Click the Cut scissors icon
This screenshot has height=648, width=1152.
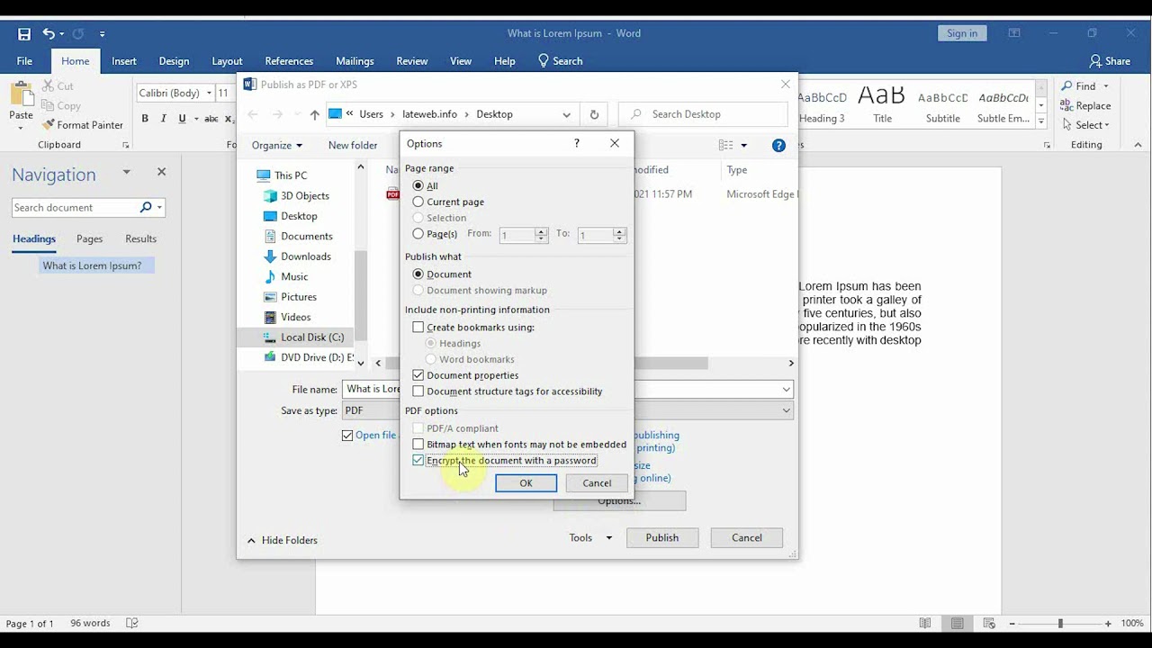click(x=49, y=86)
